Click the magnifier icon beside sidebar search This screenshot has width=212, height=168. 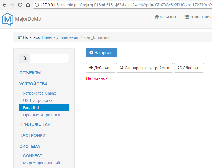pyautogui.click(x=25, y=58)
